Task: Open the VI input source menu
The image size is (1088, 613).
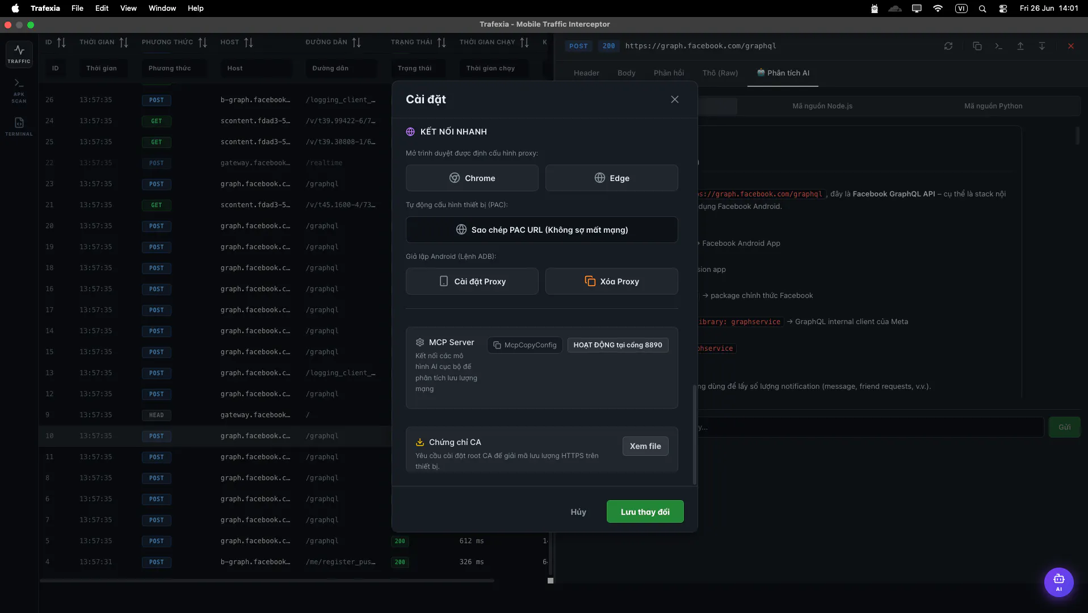Action: 961,9
